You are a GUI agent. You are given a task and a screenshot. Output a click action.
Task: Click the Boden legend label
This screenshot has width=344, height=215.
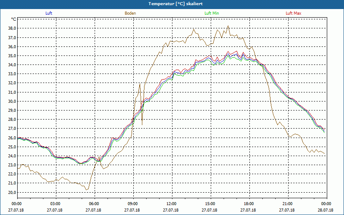[x=130, y=13]
